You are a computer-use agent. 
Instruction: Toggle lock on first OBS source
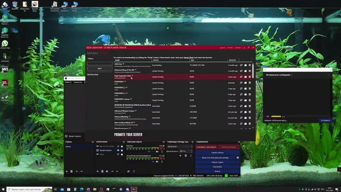click(x=122, y=146)
